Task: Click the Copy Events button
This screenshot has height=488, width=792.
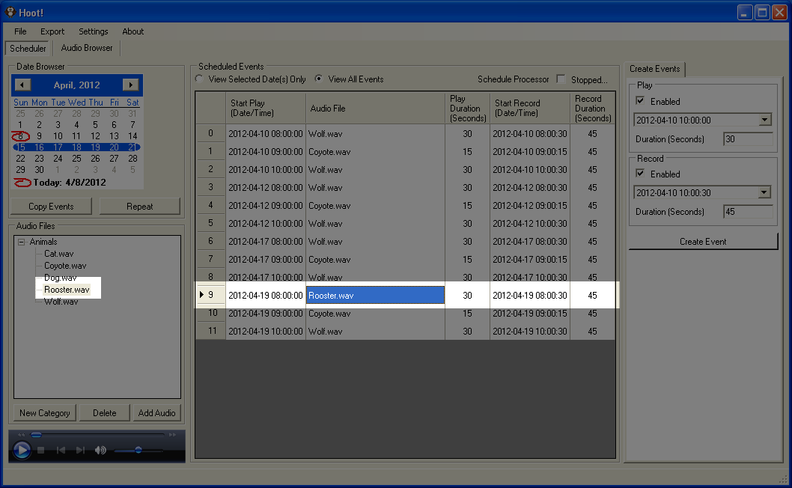Action: [51, 207]
